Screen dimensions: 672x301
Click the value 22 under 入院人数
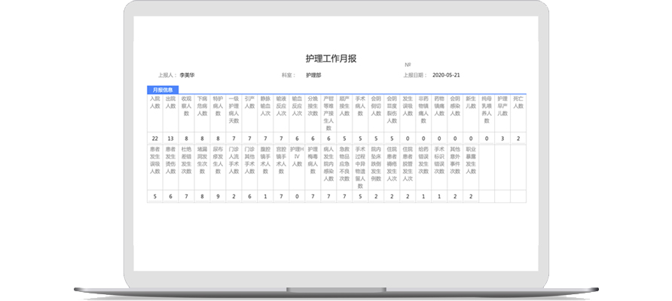[155, 138]
